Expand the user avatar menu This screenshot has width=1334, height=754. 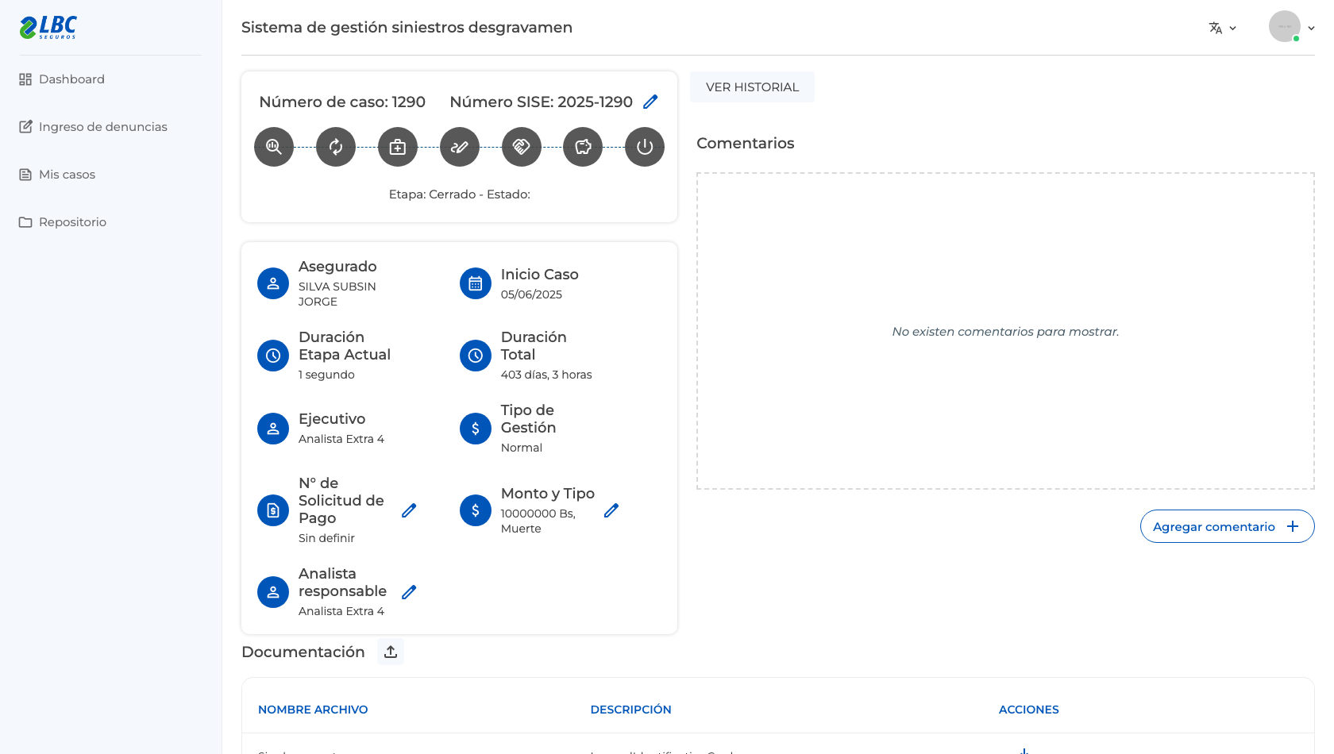click(1292, 27)
